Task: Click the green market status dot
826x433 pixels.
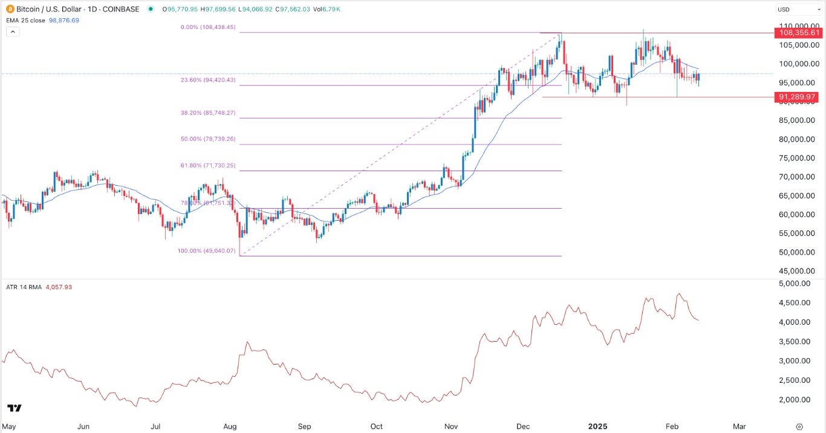Action: [x=151, y=9]
